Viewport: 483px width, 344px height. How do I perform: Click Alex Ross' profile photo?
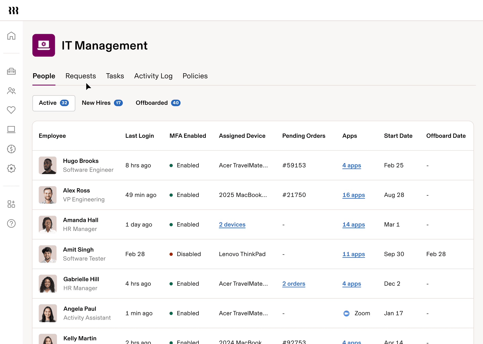(x=48, y=195)
